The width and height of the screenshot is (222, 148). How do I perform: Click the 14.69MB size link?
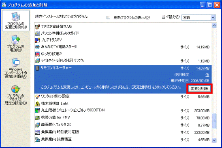[203, 69]
